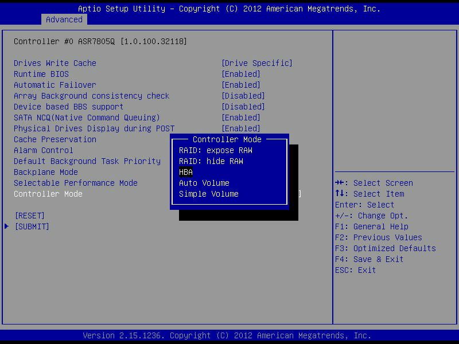
Task: Click the Controller #0 ASR7805Q header text
Action: (x=100, y=41)
